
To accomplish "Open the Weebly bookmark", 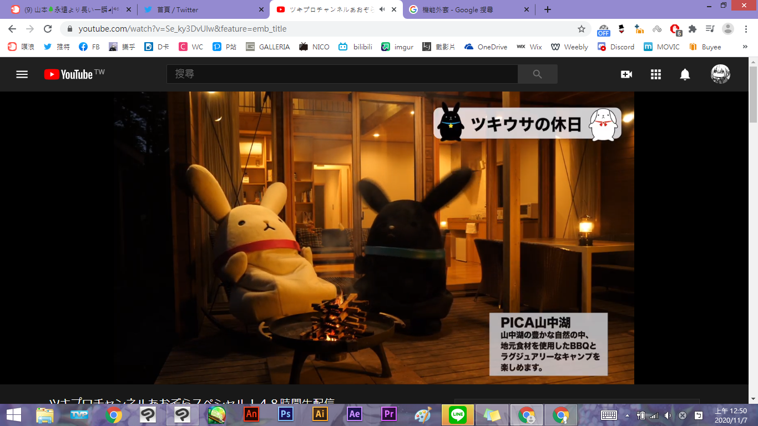I will 569,47.
